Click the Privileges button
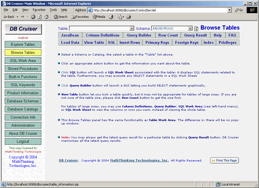Viewport: 259px width, 188px height. (227, 43)
